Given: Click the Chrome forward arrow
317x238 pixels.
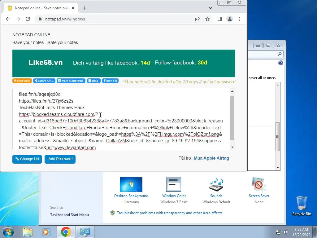Looking at the screenshot, I should click(18, 19).
